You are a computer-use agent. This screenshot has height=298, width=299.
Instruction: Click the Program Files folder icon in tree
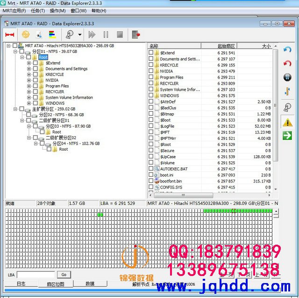click(x=41, y=86)
